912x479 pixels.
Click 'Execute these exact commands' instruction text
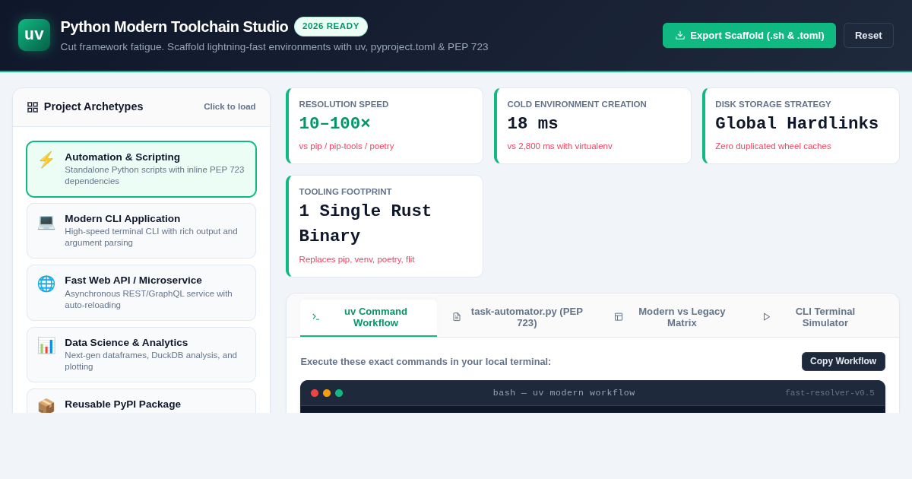click(426, 362)
